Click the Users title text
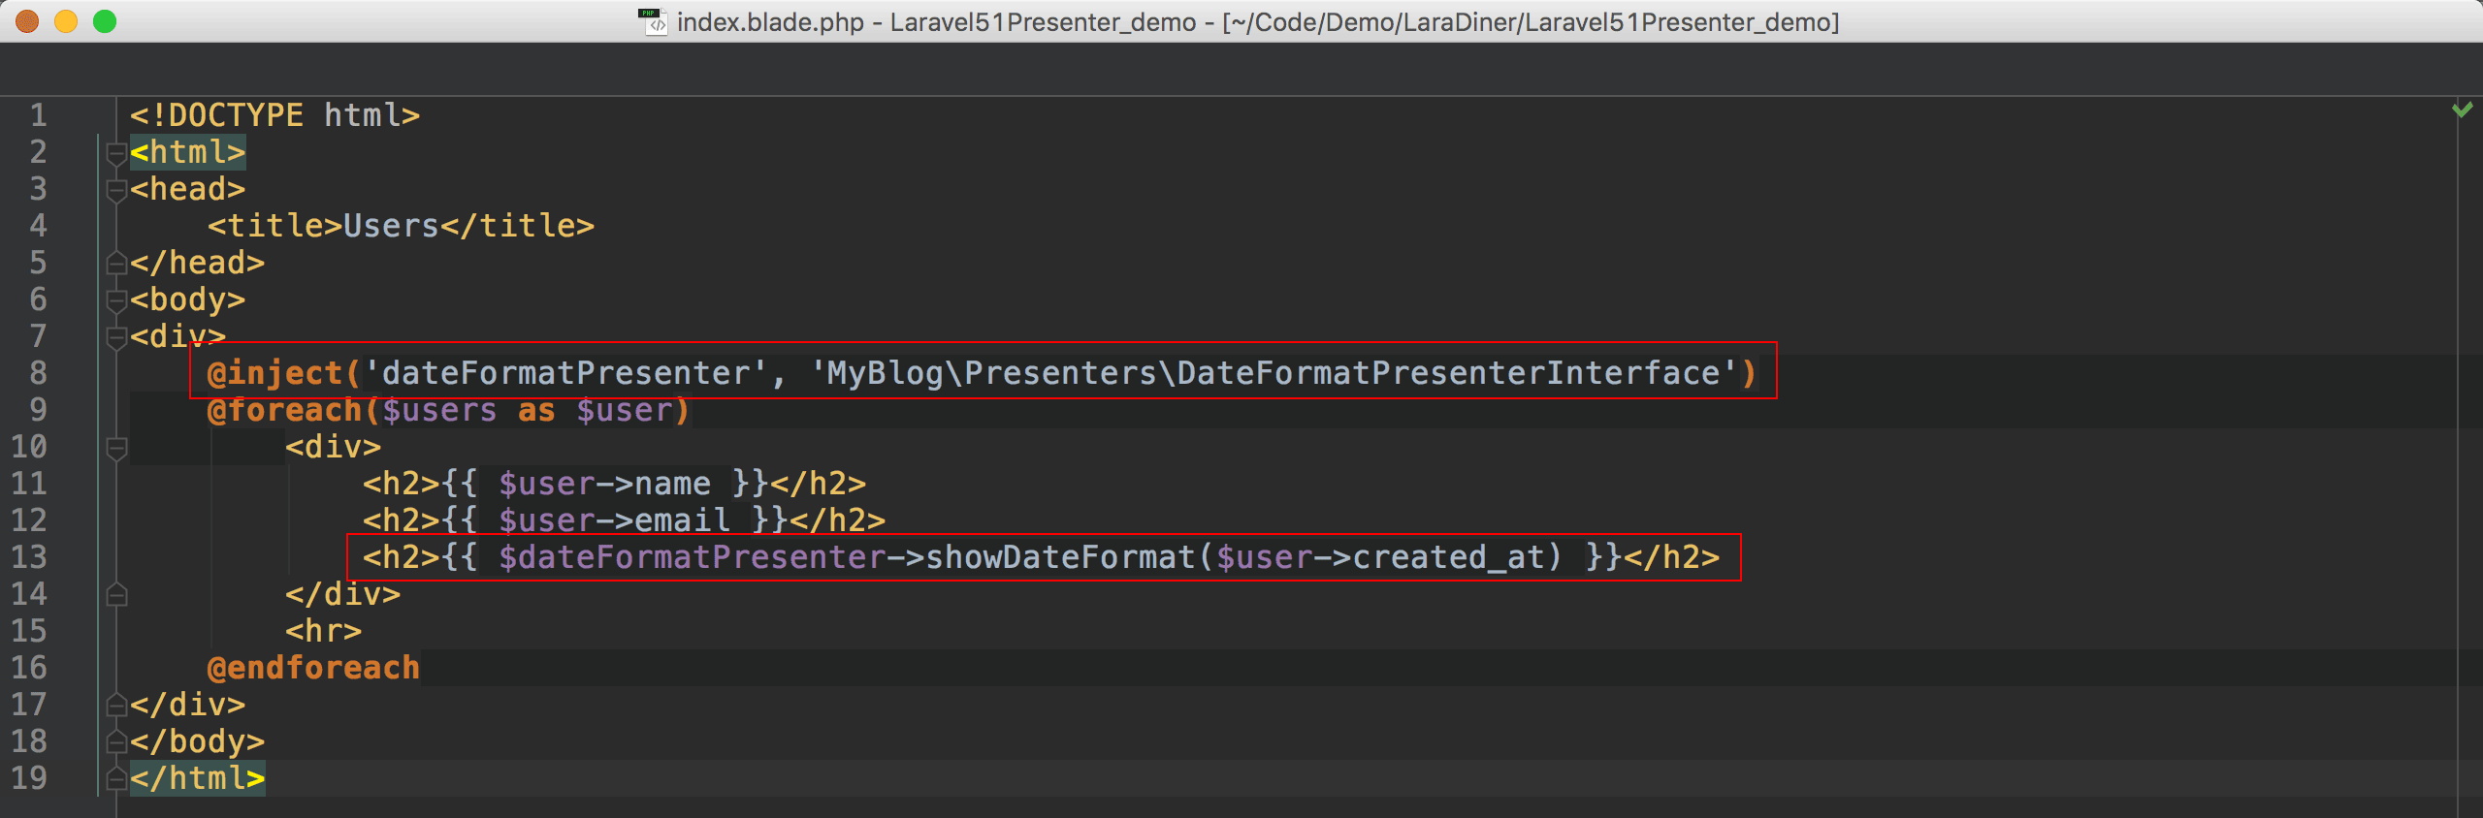This screenshot has height=818, width=2483. pos(391,226)
